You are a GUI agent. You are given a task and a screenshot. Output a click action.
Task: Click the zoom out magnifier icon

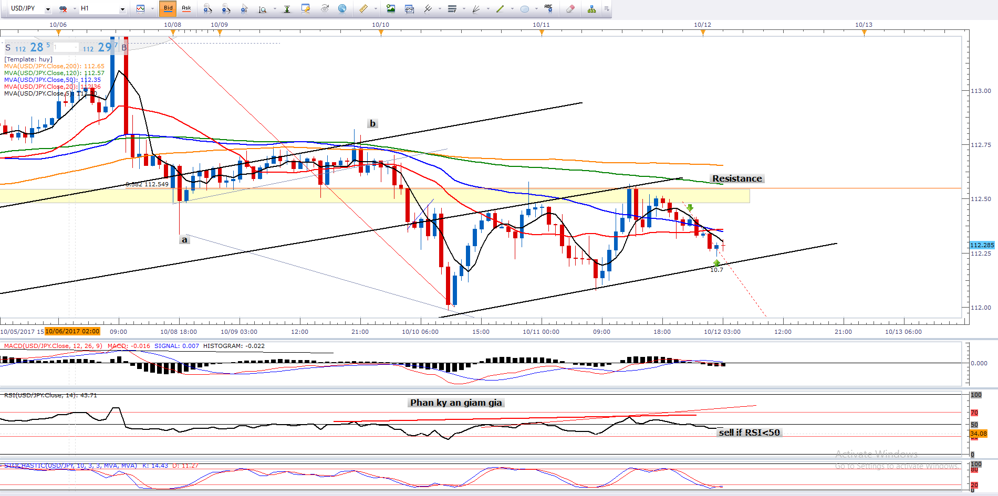pyautogui.click(x=226, y=8)
